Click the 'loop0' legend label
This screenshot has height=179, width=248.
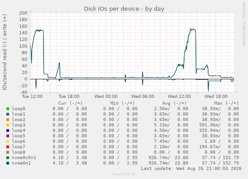tap(19, 109)
